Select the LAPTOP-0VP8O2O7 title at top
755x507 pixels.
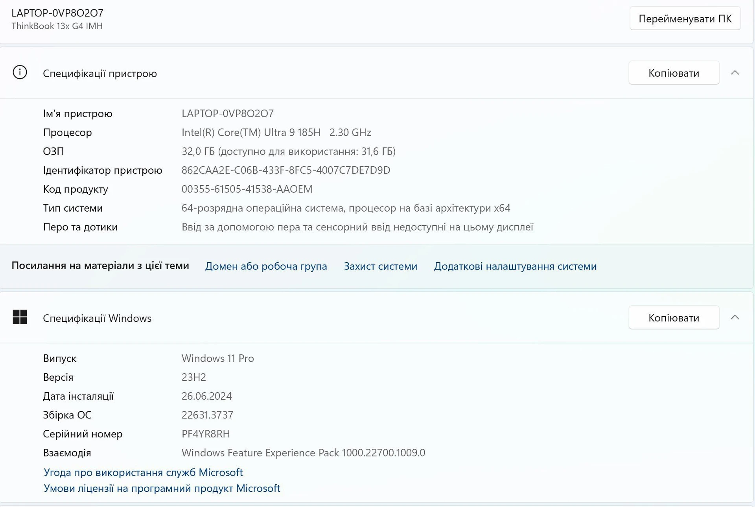coord(57,13)
